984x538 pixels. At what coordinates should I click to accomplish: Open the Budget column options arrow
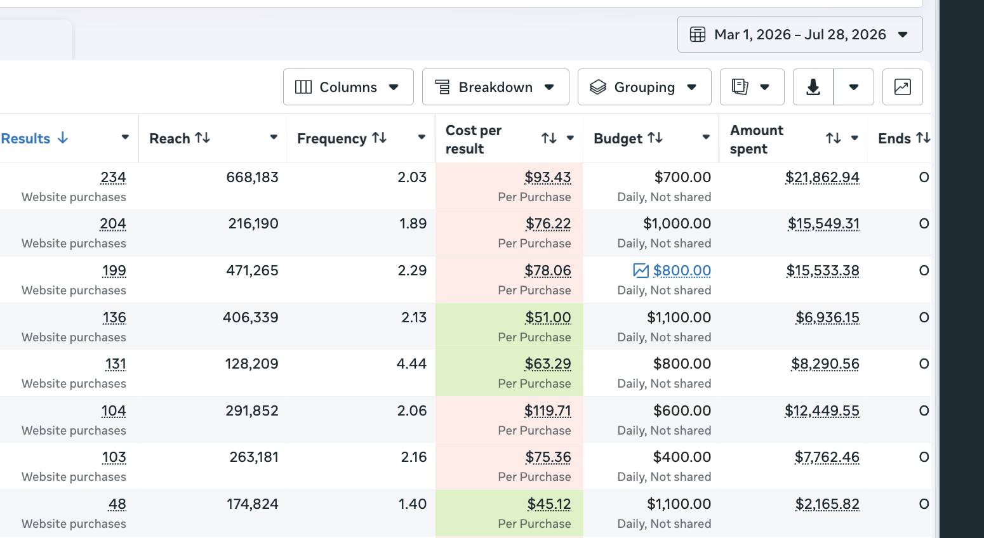coord(706,138)
